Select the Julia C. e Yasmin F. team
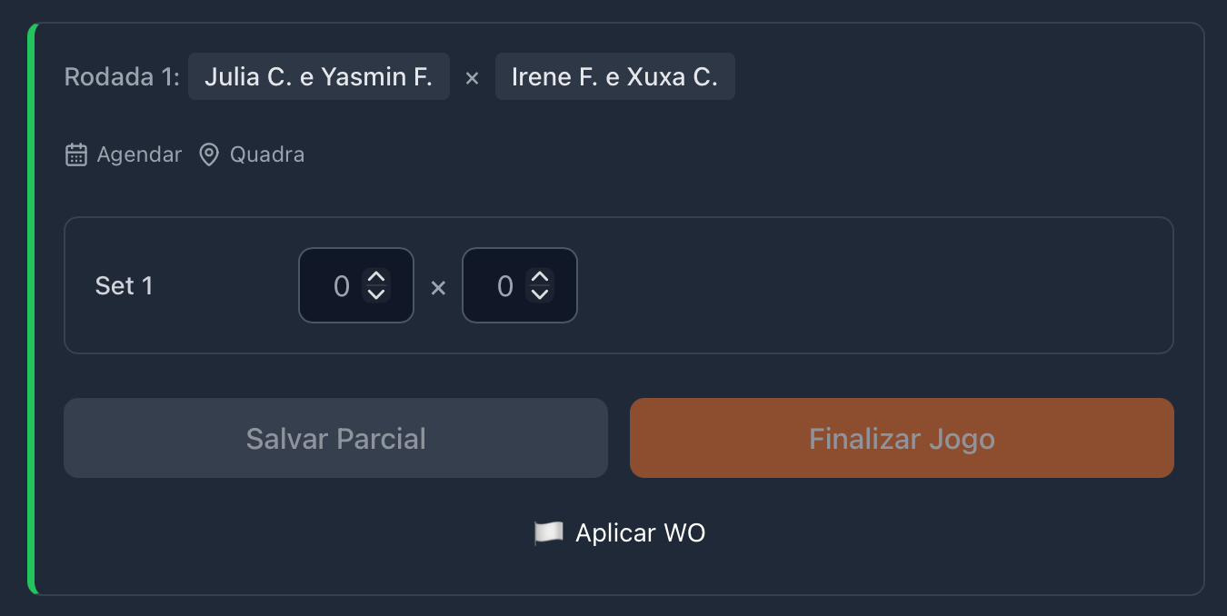The image size is (1227, 616). tap(318, 77)
